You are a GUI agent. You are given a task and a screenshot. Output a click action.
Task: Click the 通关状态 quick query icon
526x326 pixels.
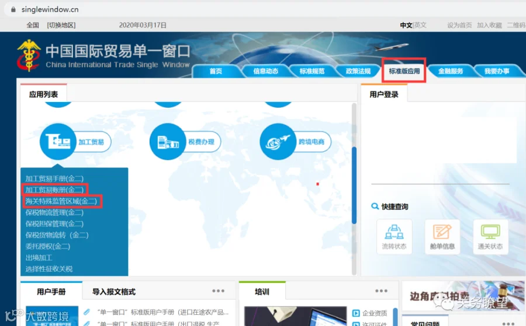490,237
